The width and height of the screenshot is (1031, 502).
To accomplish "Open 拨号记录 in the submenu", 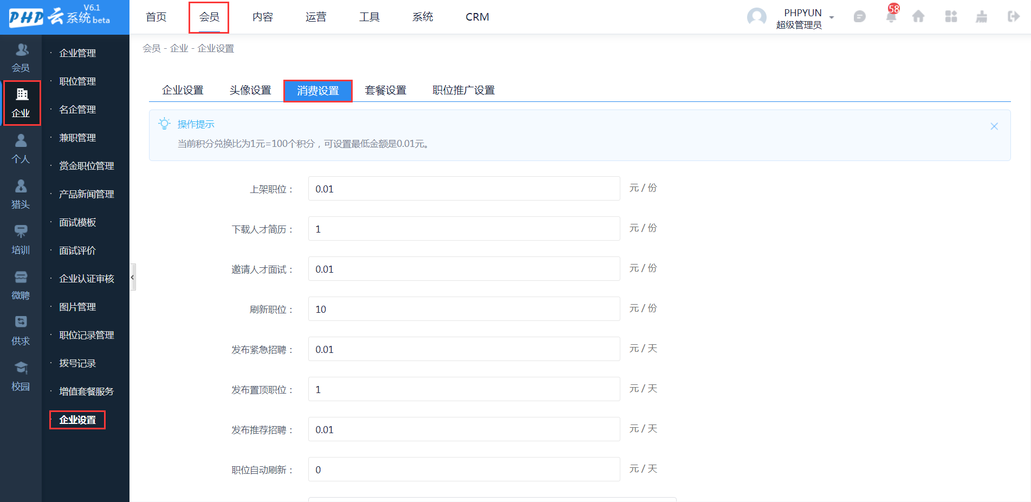I will pyautogui.click(x=77, y=363).
